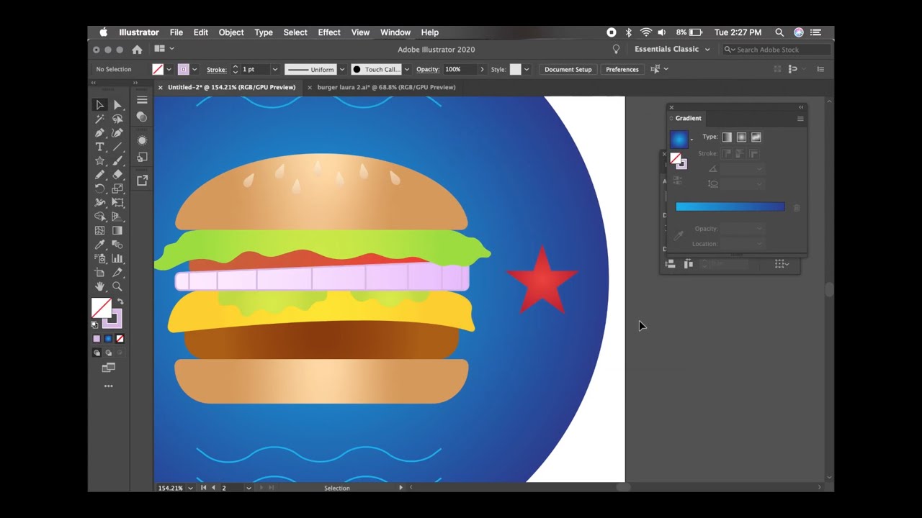Screen dimensions: 922x518
Task: Open Opacity panel via Opacity label
Action: coord(428,70)
